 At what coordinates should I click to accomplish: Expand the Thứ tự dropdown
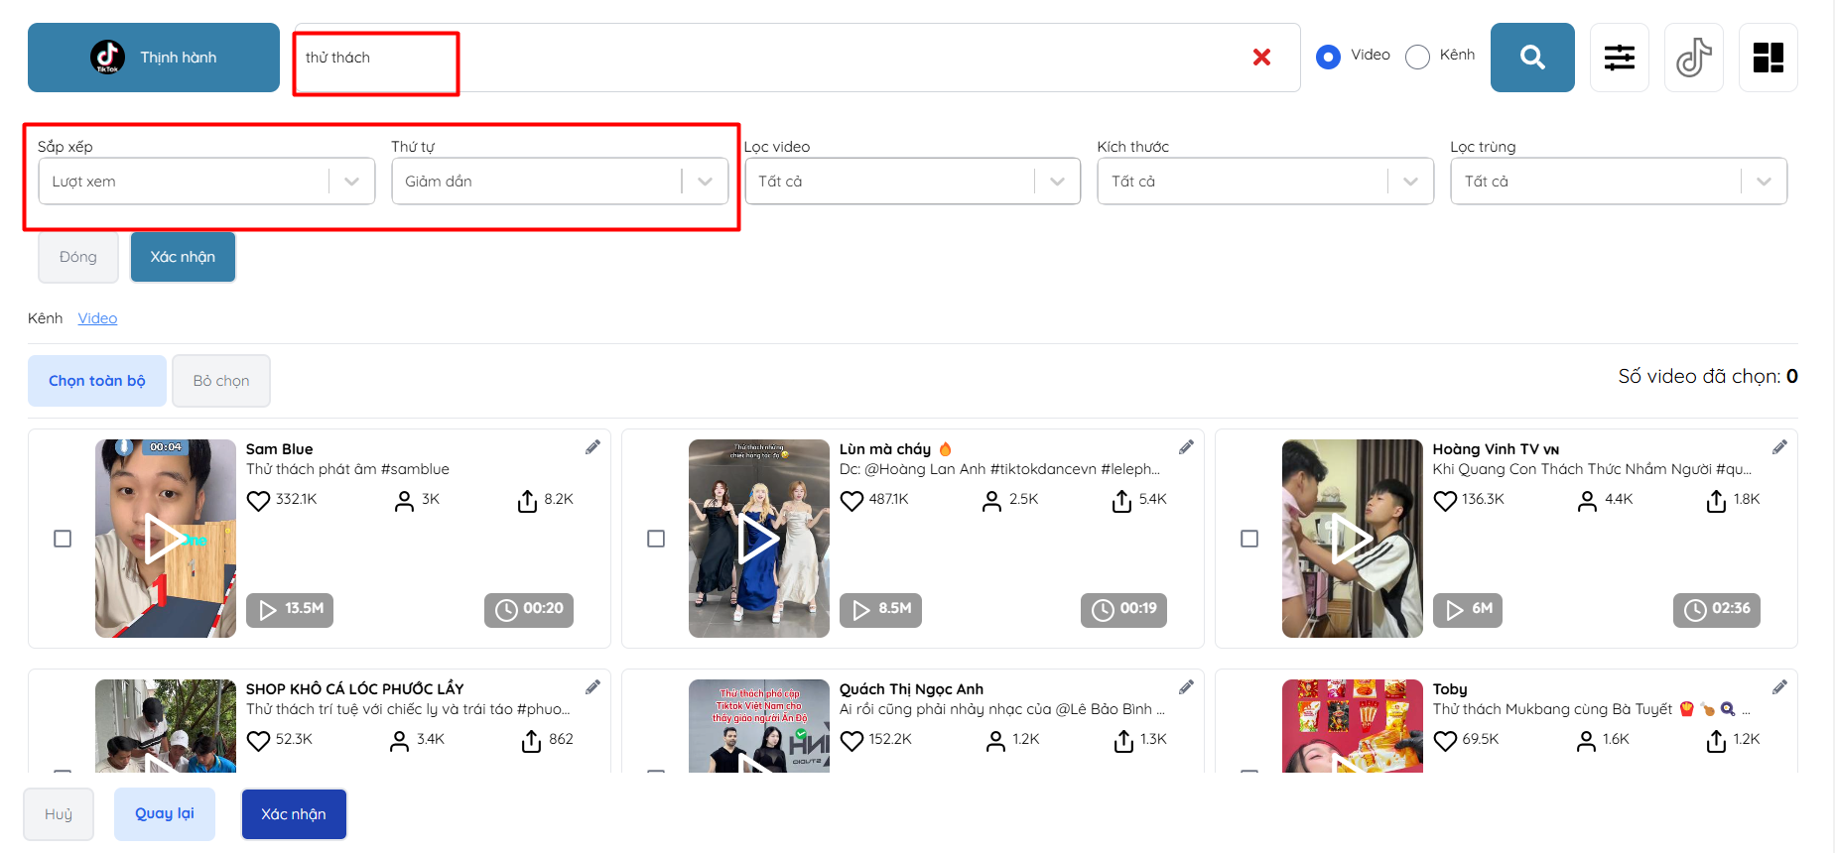pyautogui.click(x=560, y=182)
